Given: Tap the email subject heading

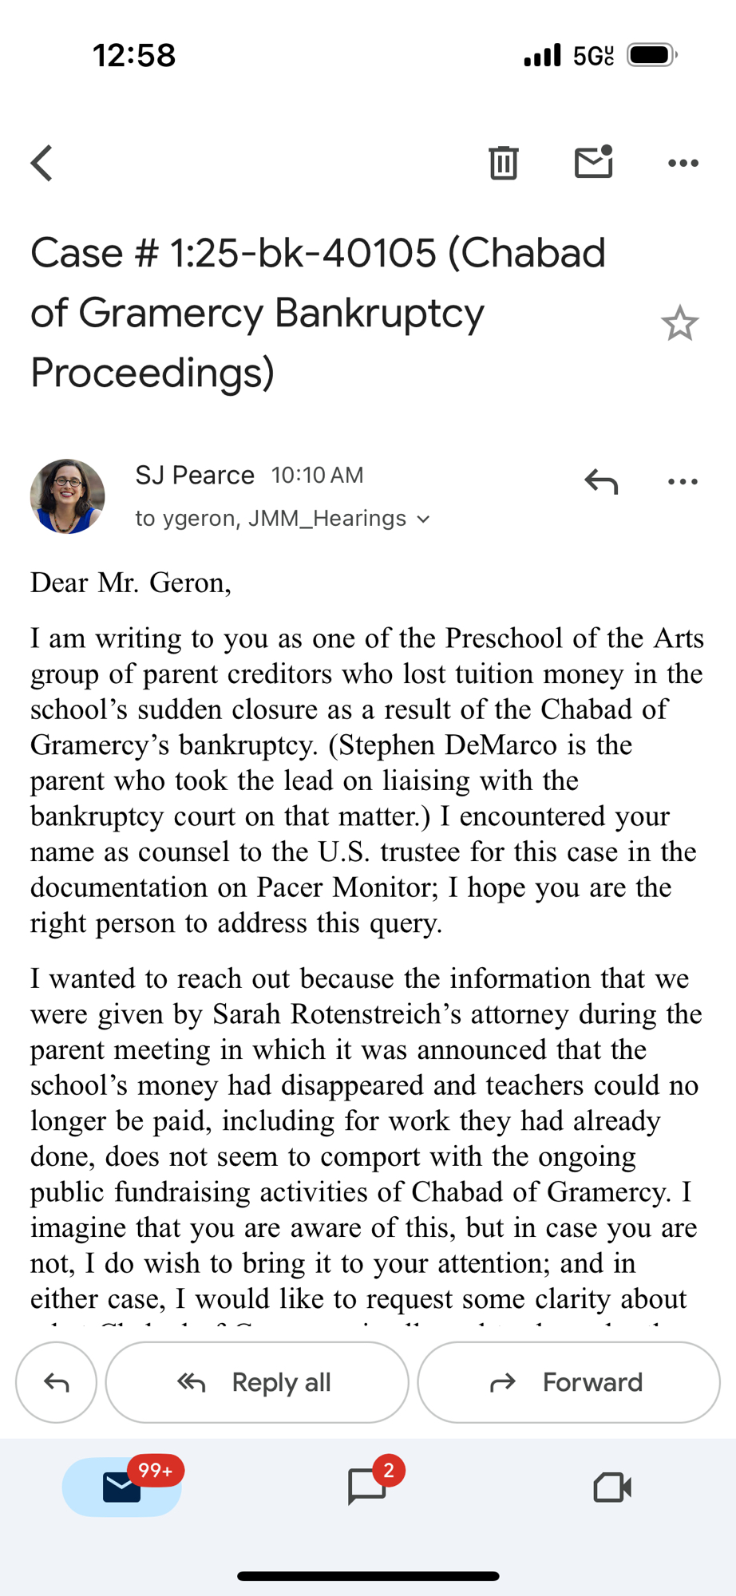Looking at the screenshot, I should click(x=319, y=312).
